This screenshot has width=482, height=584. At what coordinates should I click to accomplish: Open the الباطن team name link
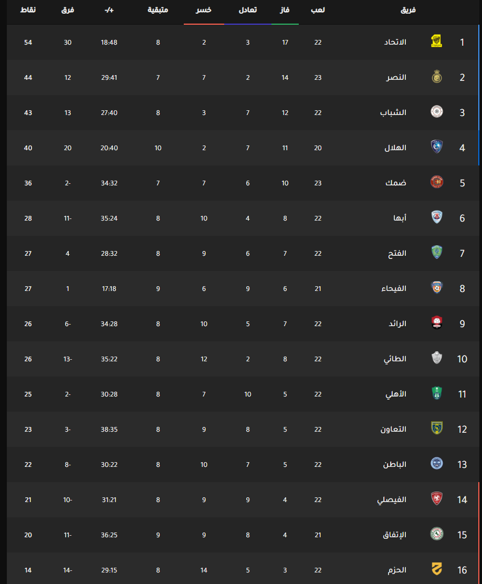[394, 464]
